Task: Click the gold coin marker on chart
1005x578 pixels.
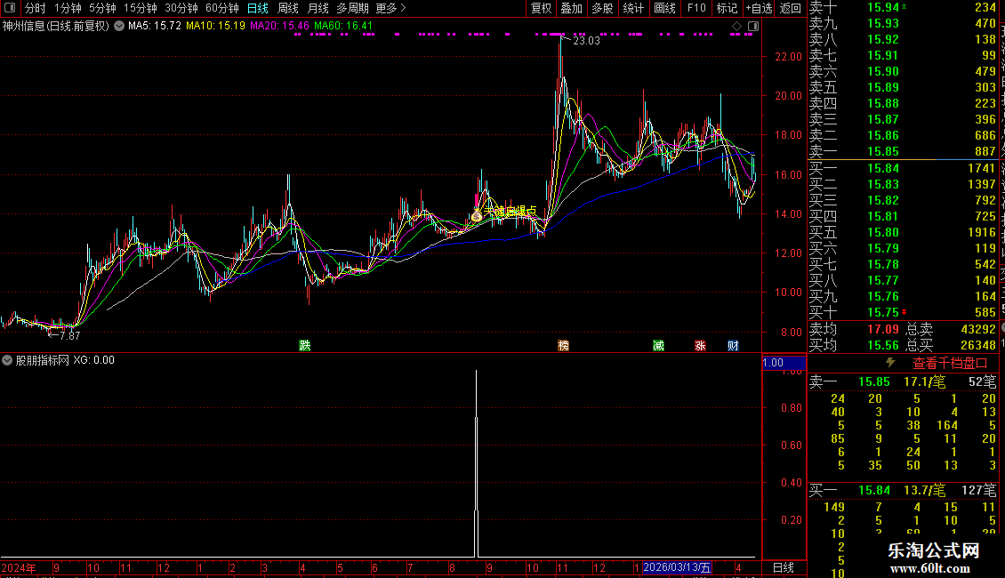Action: coord(477,215)
